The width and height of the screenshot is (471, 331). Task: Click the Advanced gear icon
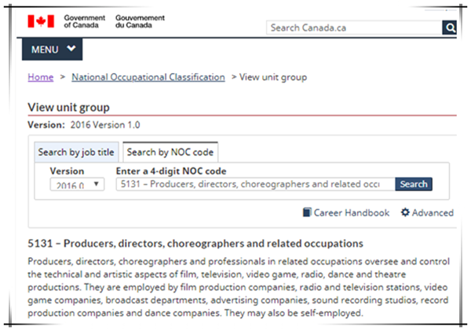pyautogui.click(x=405, y=212)
